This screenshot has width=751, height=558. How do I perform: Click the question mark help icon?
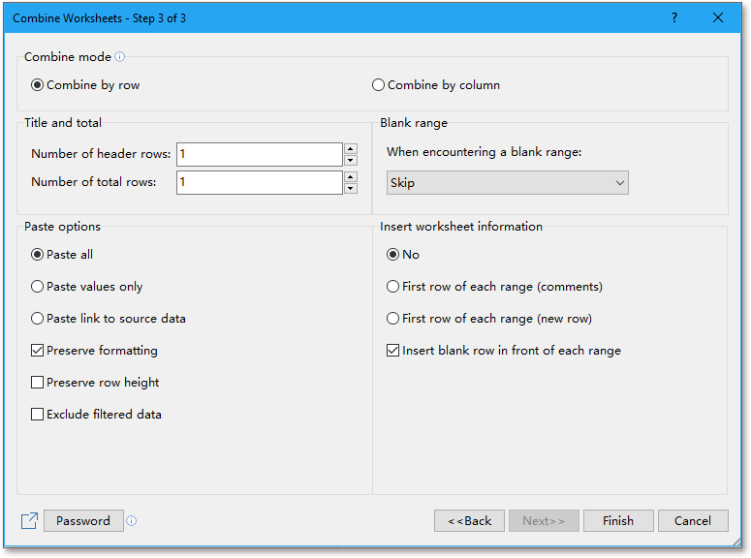[x=674, y=17]
